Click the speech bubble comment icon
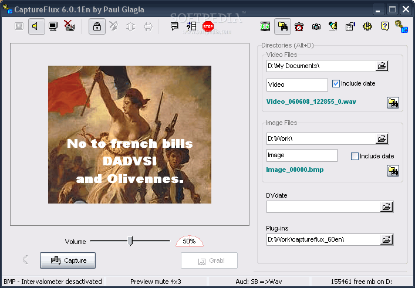The image size is (415, 288). [174, 26]
